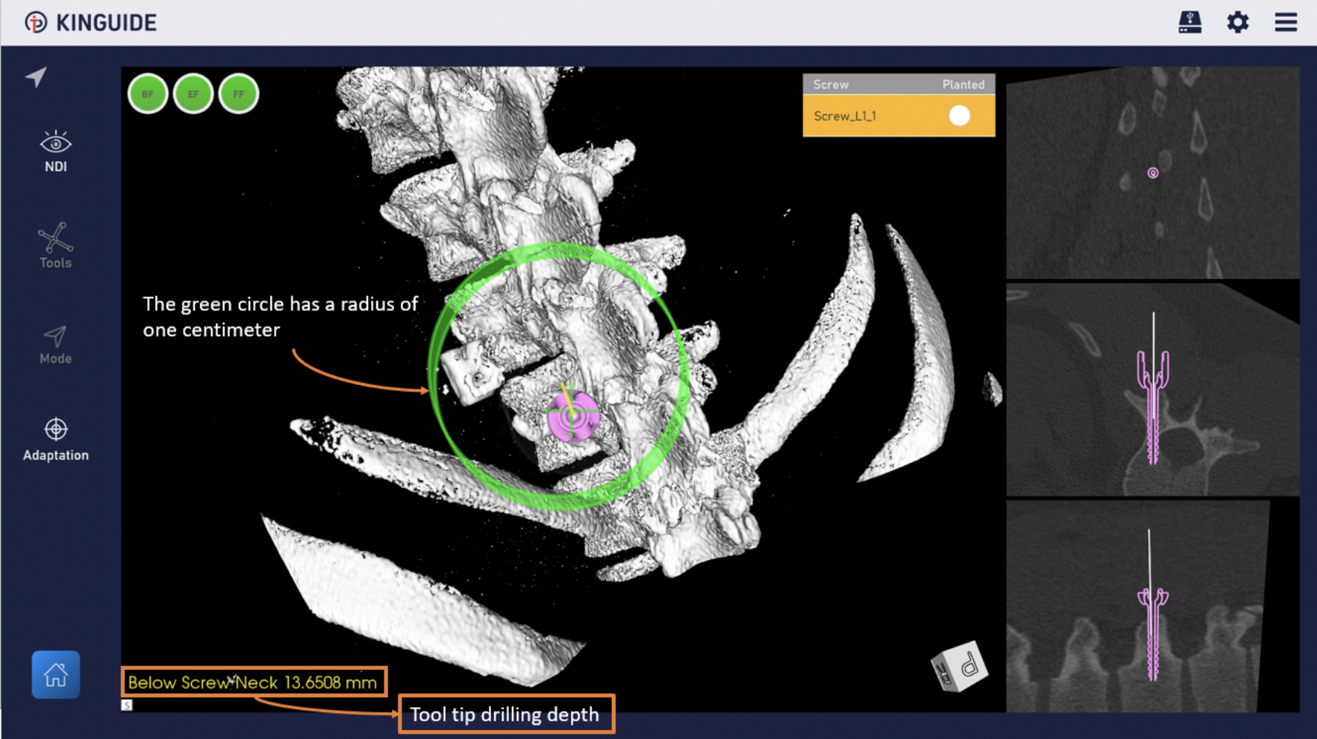Select the middle axial CT view with screw
This screenshot has height=739, width=1317.
click(1152, 389)
